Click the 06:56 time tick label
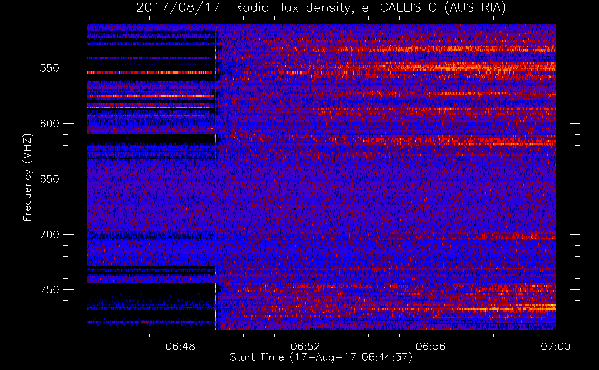The height and width of the screenshot is (370, 599). pos(431,347)
